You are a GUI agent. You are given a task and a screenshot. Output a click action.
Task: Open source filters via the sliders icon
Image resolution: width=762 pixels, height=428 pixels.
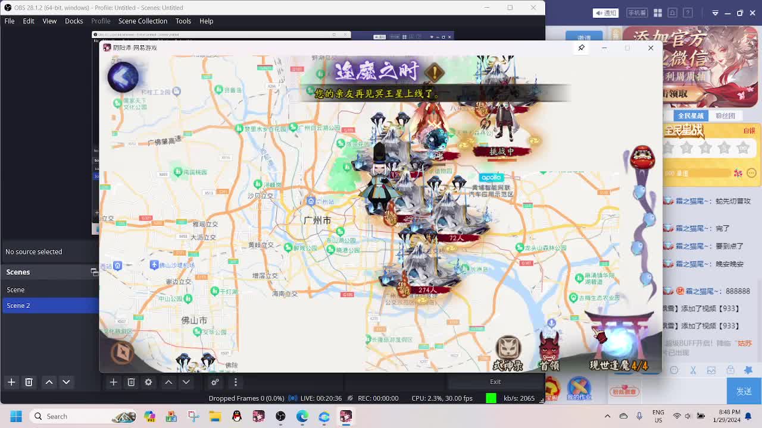(214, 382)
